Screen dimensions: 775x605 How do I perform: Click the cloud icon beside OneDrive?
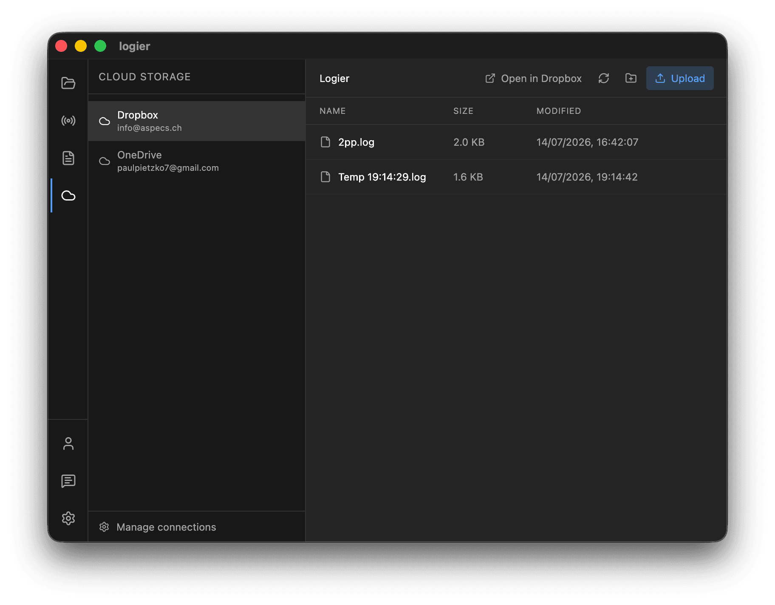pos(105,161)
